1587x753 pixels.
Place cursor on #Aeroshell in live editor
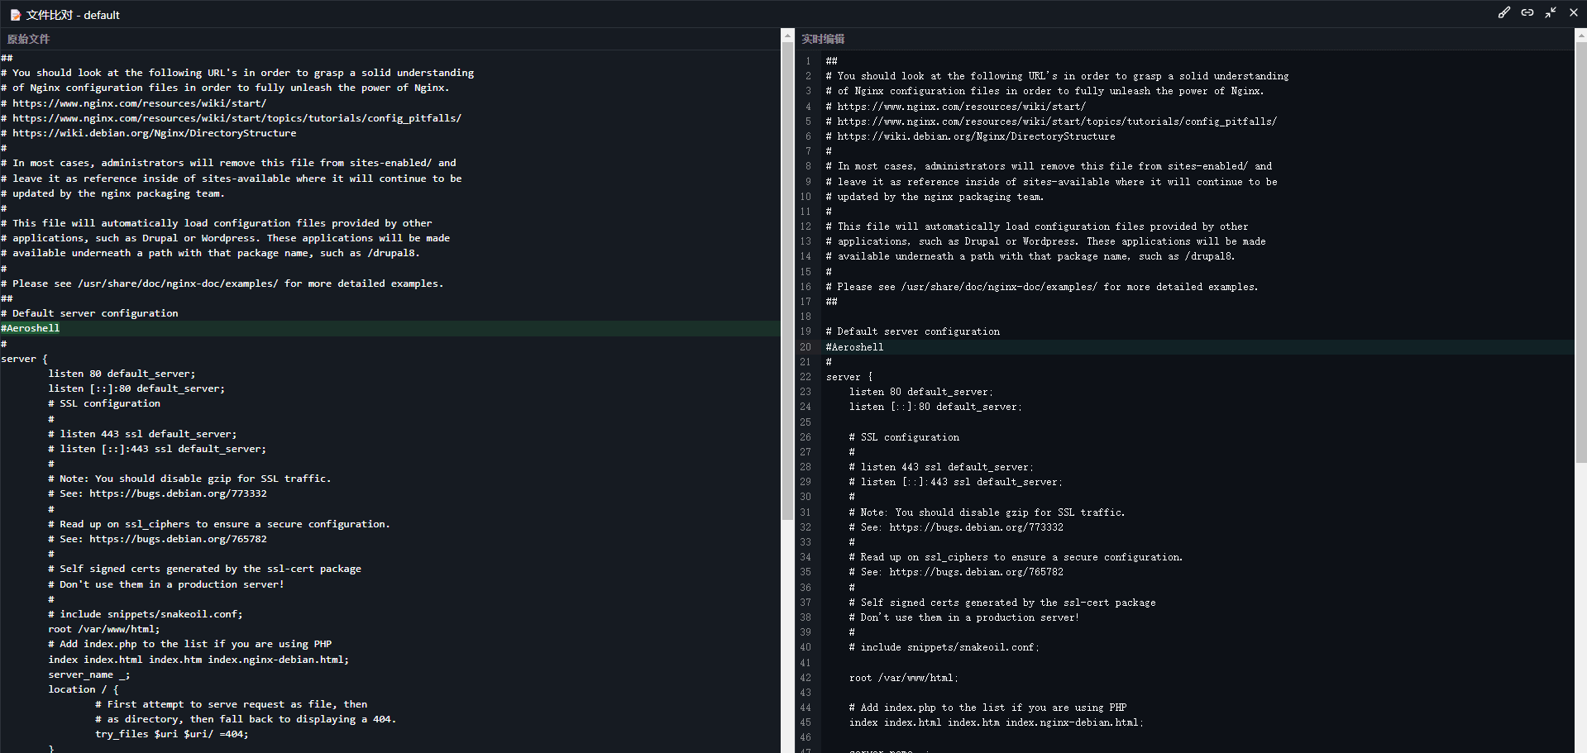pos(858,347)
